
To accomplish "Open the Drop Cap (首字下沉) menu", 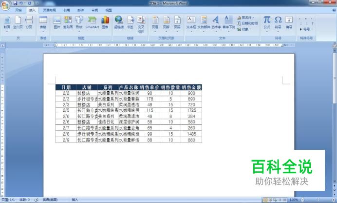I will pos(229,23).
